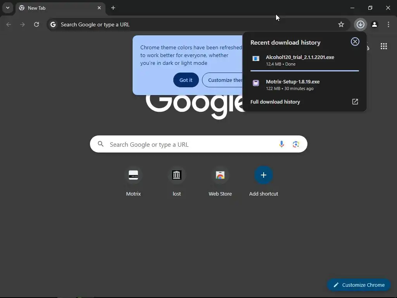Open the Google apps grid
397x298 pixels.
pos(383,46)
